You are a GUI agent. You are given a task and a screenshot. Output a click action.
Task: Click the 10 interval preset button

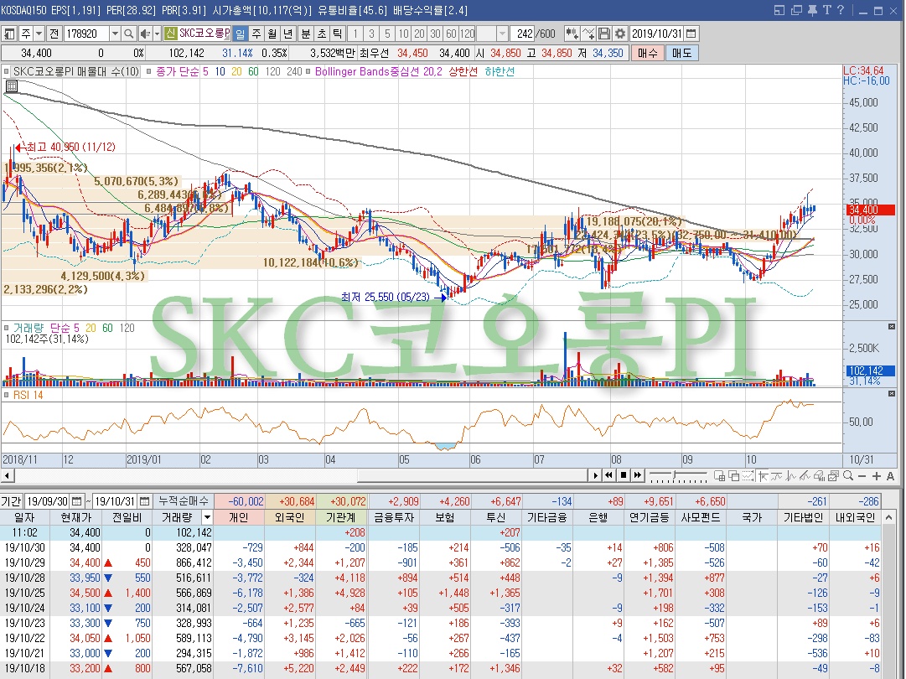[403, 34]
